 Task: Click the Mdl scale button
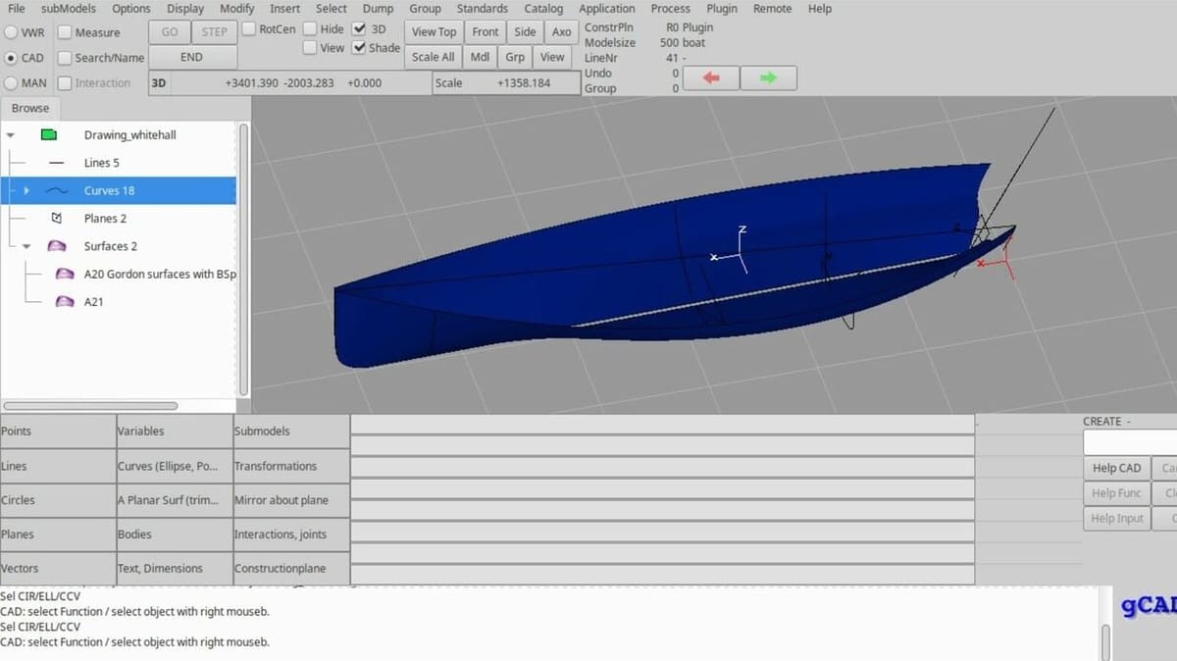[480, 57]
